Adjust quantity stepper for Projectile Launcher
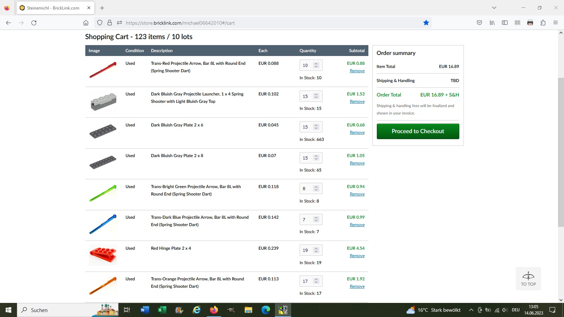Image resolution: width=564 pixels, height=317 pixels. click(316, 96)
